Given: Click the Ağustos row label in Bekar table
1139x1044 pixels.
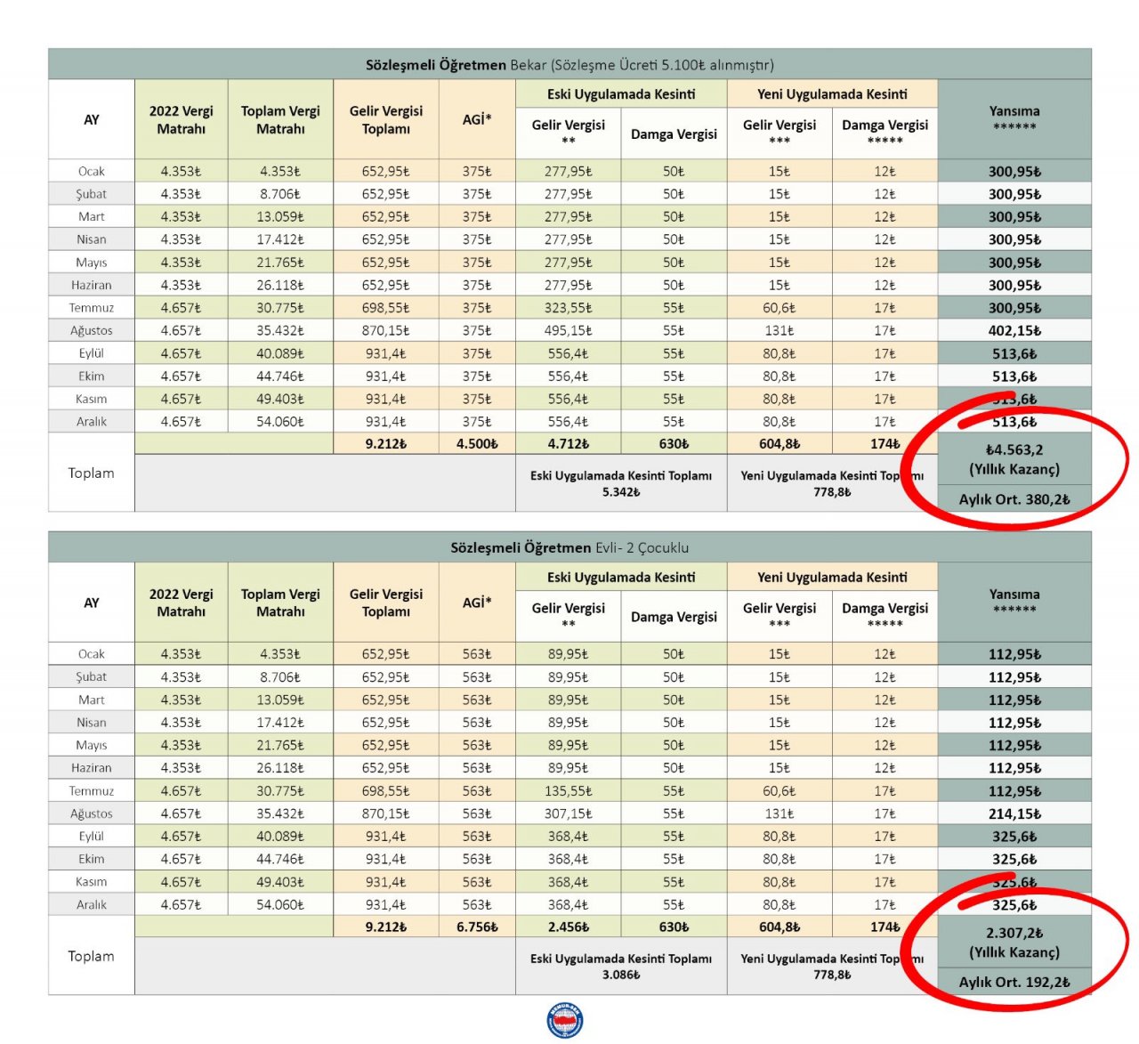Looking at the screenshot, I should tap(92, 330).
